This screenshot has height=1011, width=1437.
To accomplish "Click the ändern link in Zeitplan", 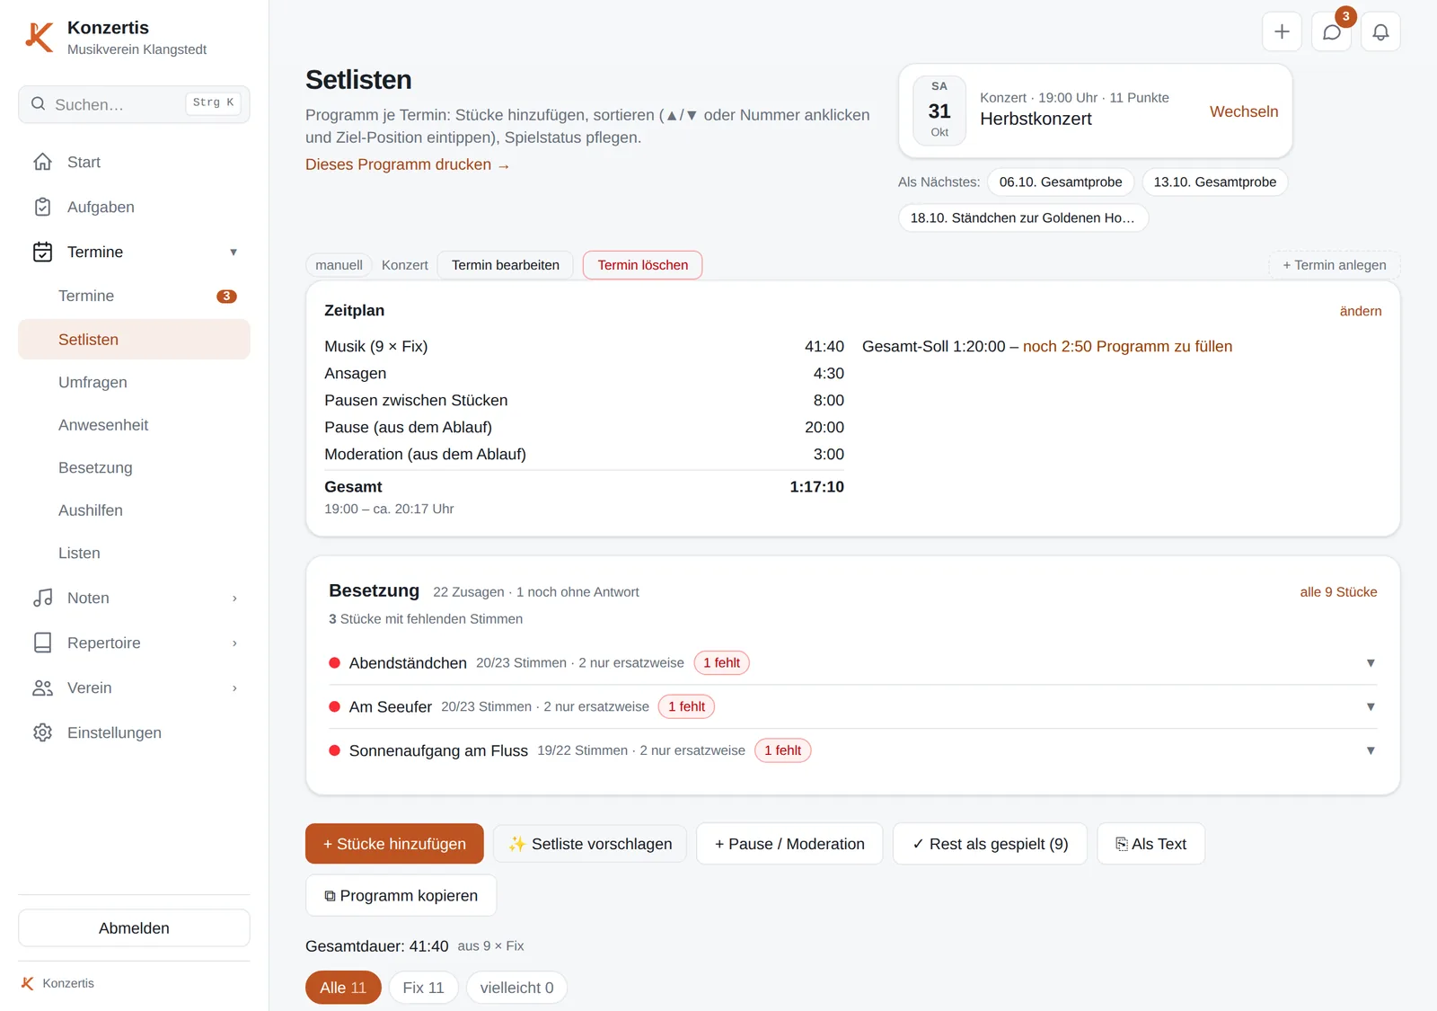I will pyautogui.click(x=1361, y=311).
